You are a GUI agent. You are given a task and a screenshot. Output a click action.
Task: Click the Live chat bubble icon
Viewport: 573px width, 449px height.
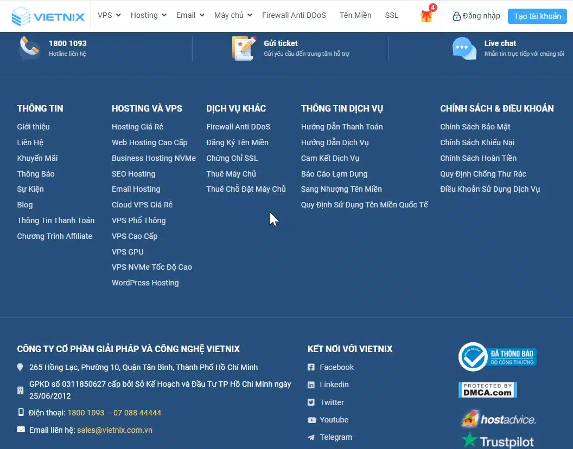click(x=464, y=48)
